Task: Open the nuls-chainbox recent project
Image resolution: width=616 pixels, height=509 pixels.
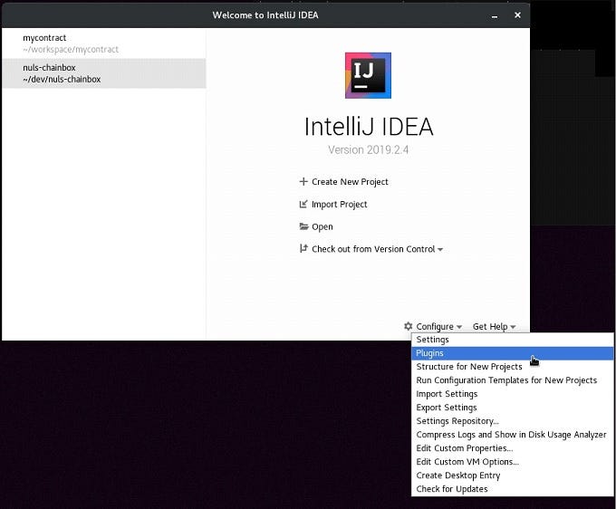Action: [103, 73]
